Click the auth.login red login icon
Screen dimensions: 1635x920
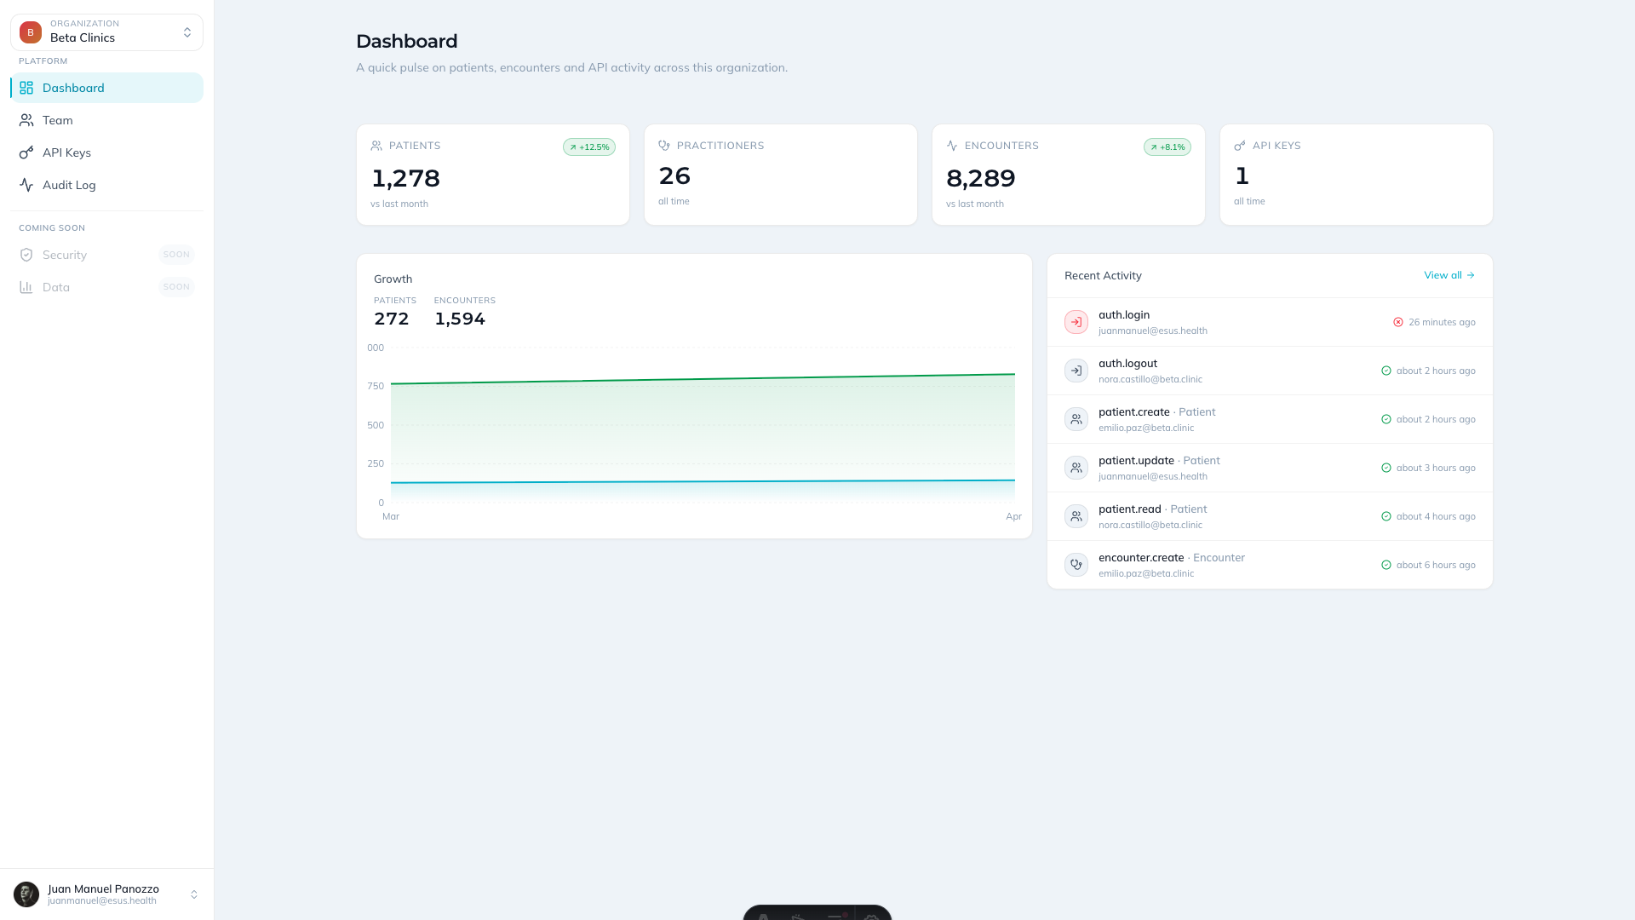1076,322
